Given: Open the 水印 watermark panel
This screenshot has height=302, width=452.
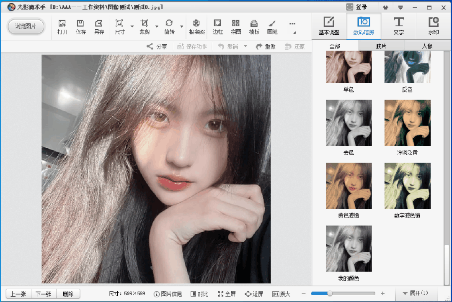Looking at the screenshot, I should 433,26.
